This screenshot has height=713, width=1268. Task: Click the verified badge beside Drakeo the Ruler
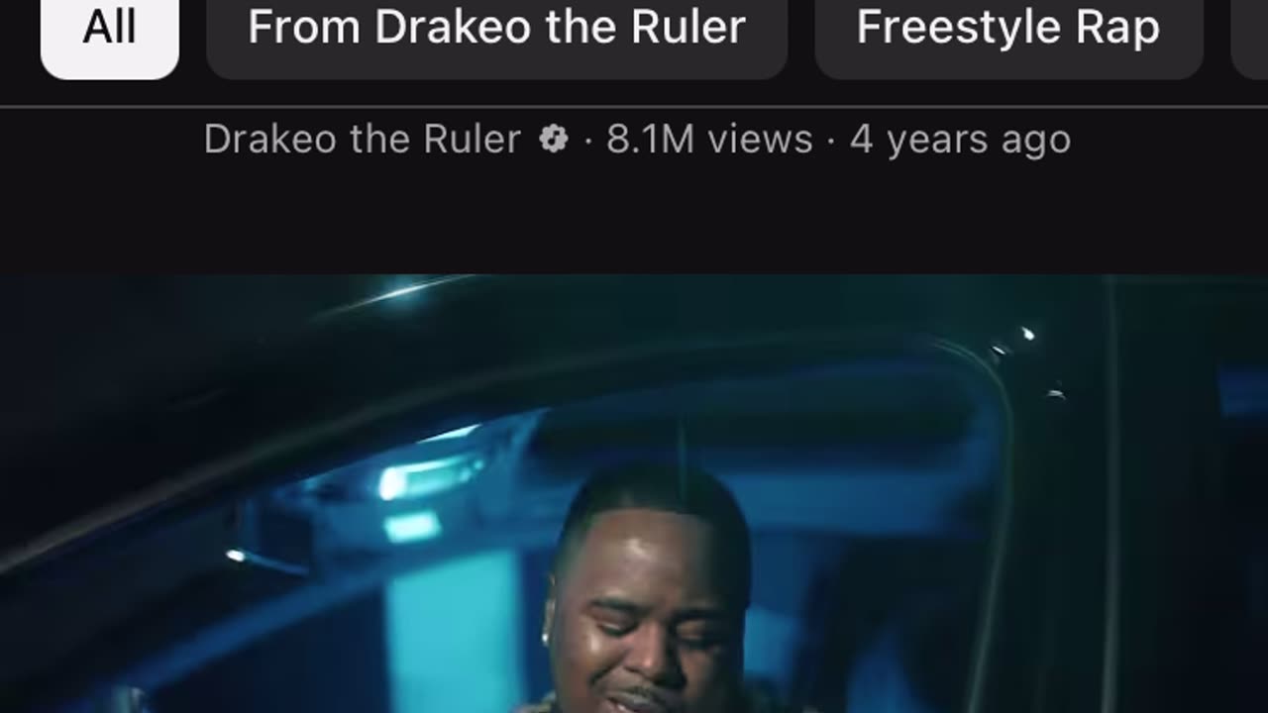click(x=554, y=140)
